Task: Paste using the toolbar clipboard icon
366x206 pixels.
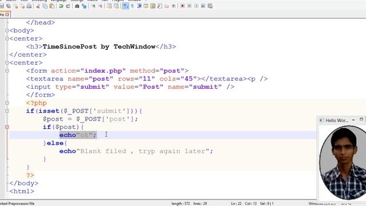Action: 52,6
